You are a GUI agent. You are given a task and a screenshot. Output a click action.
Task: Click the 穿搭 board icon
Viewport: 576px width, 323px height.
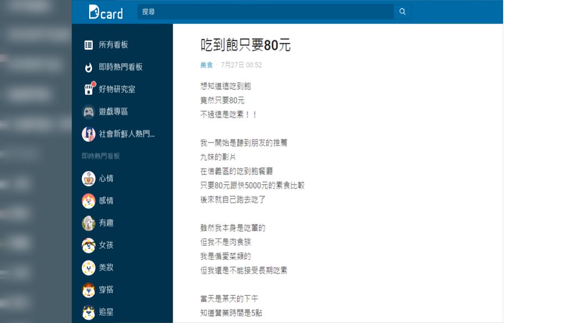(x=89, y=290)
